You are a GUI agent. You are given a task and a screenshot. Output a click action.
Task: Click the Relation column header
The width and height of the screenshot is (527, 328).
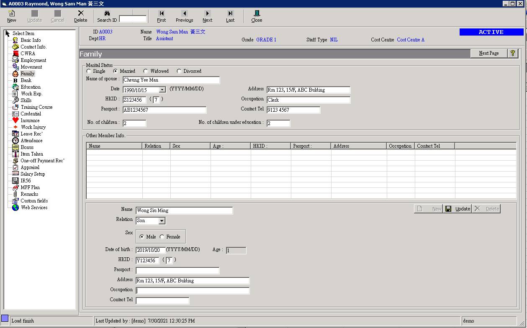click(x=156, y=146)
